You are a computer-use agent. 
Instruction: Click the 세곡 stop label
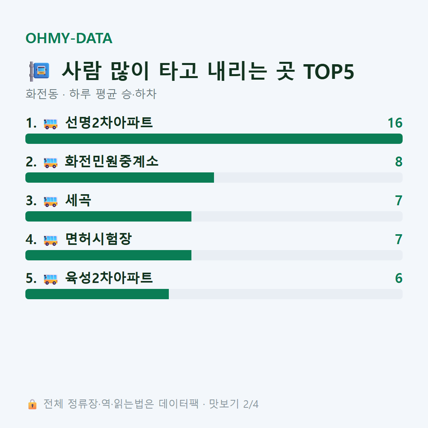point(78,201)
